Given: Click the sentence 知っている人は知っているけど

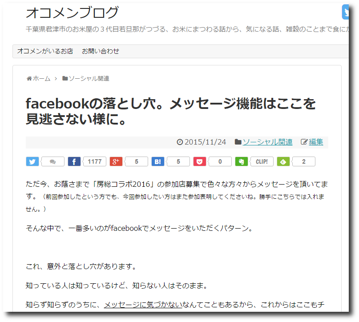Looking at the screenshot, I should (117, 286).
